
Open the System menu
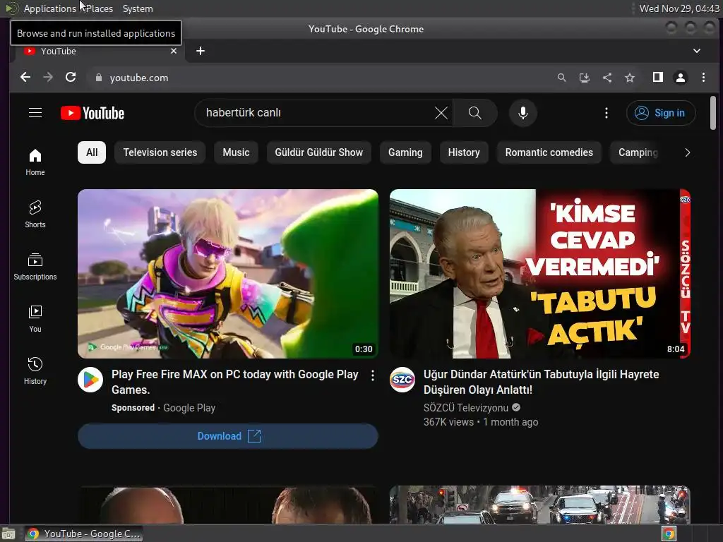click(x=138, y=8)
